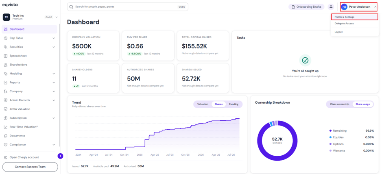Switch Trend chart to Funding
The width and height of the screenshot is (382, 174).
pyautogui.click(x=234, y=104)
